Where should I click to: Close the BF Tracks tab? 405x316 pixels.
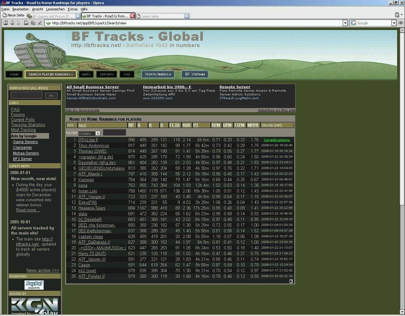pos(132,16)
